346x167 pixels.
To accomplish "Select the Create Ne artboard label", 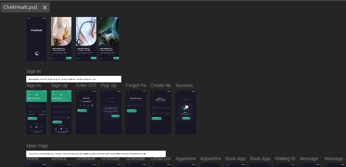I will pyautogui.click(x=161, y=85).
